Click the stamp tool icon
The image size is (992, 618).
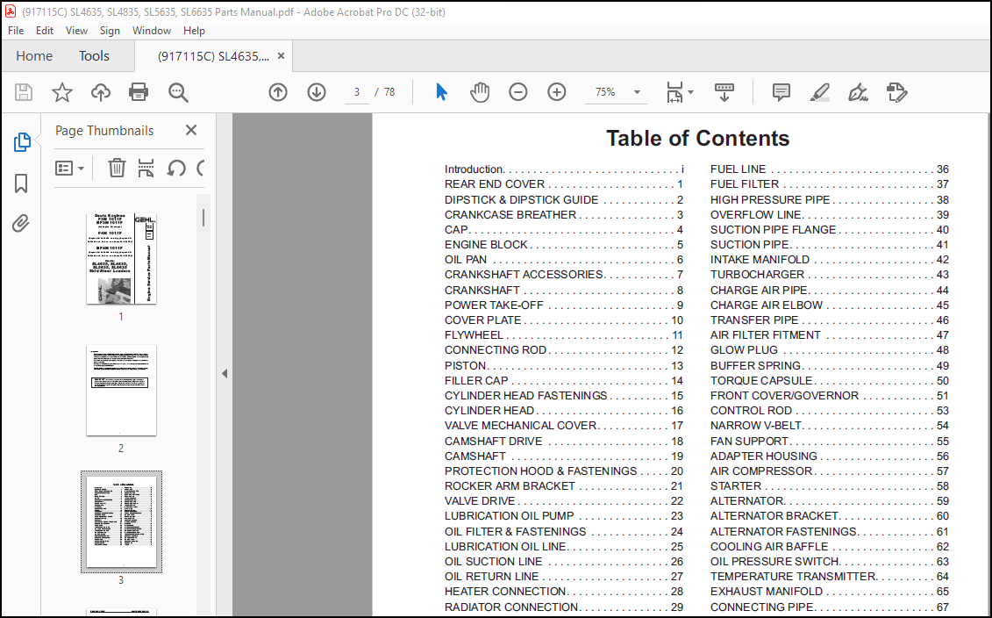point(896,92)
